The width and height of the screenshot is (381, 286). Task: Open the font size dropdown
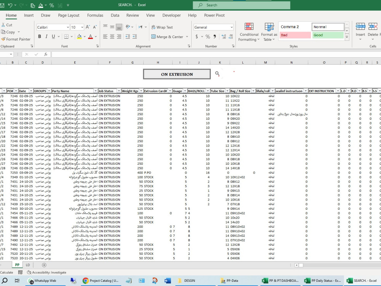pyautogui.click(x=82, y=27)
